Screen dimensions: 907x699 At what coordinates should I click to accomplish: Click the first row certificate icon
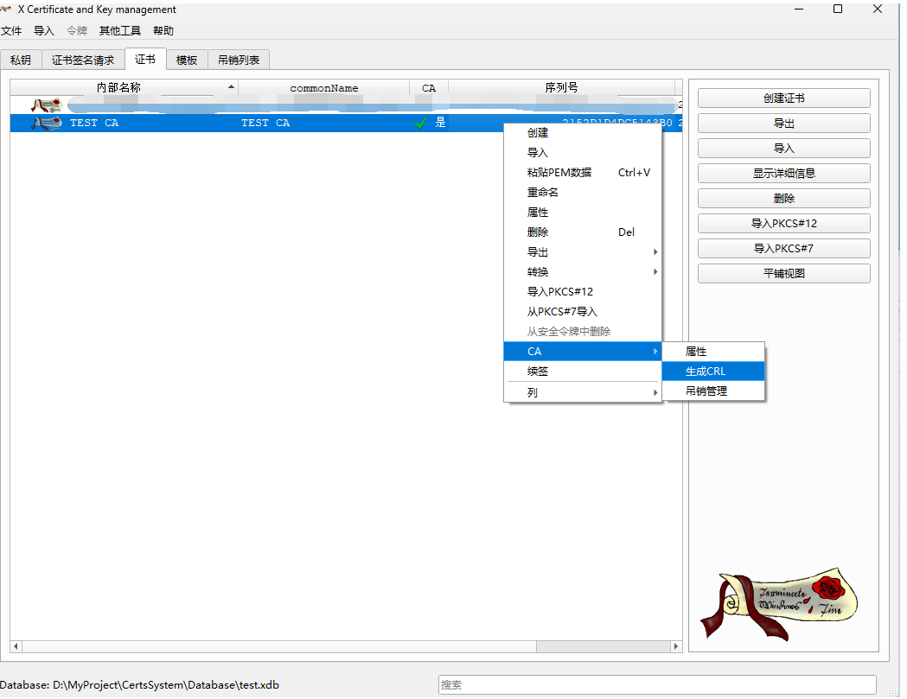point(47,105)
